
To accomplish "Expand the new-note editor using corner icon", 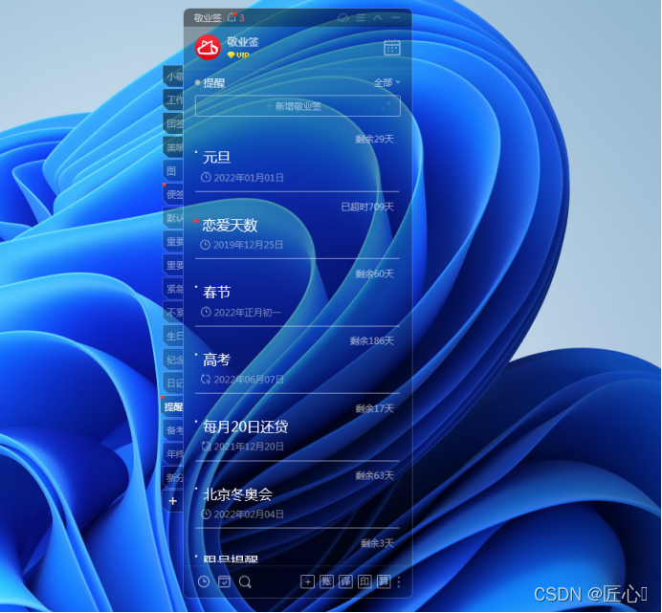I will [386, 106].
